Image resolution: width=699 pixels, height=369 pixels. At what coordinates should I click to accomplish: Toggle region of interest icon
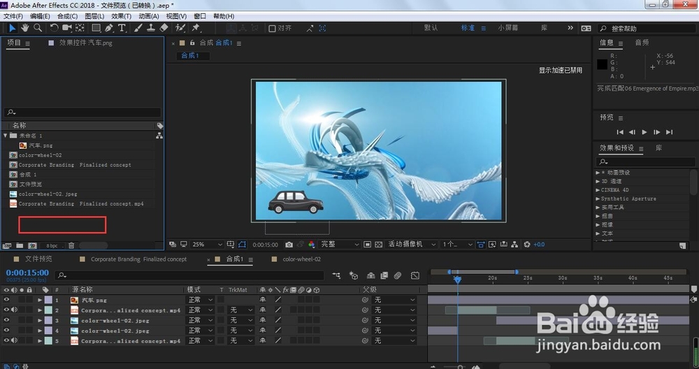367,245
